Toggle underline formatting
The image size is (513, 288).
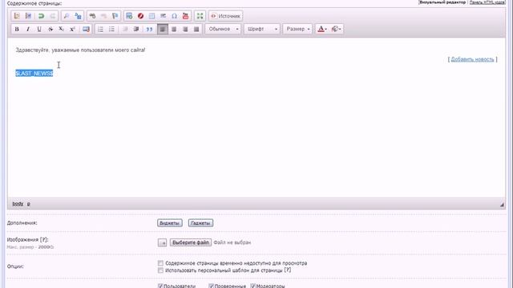[39, 29]
